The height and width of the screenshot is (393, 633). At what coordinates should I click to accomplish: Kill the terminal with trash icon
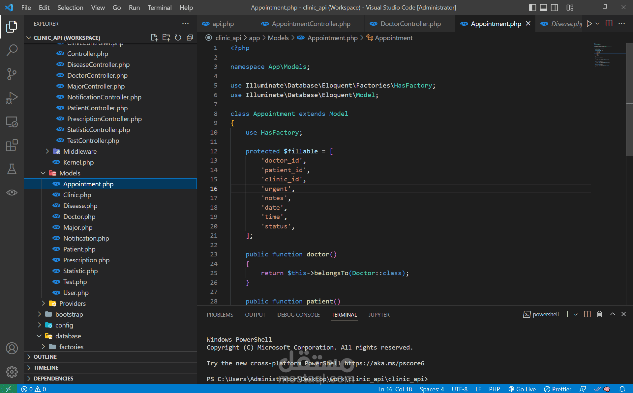pos(600,314)
